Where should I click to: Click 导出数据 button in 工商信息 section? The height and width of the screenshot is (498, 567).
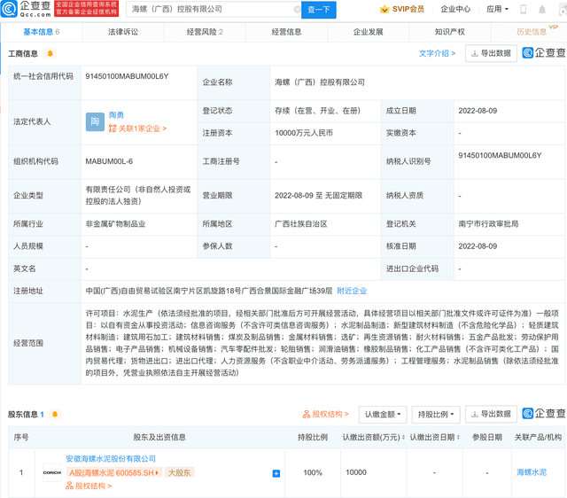point(490,53)
